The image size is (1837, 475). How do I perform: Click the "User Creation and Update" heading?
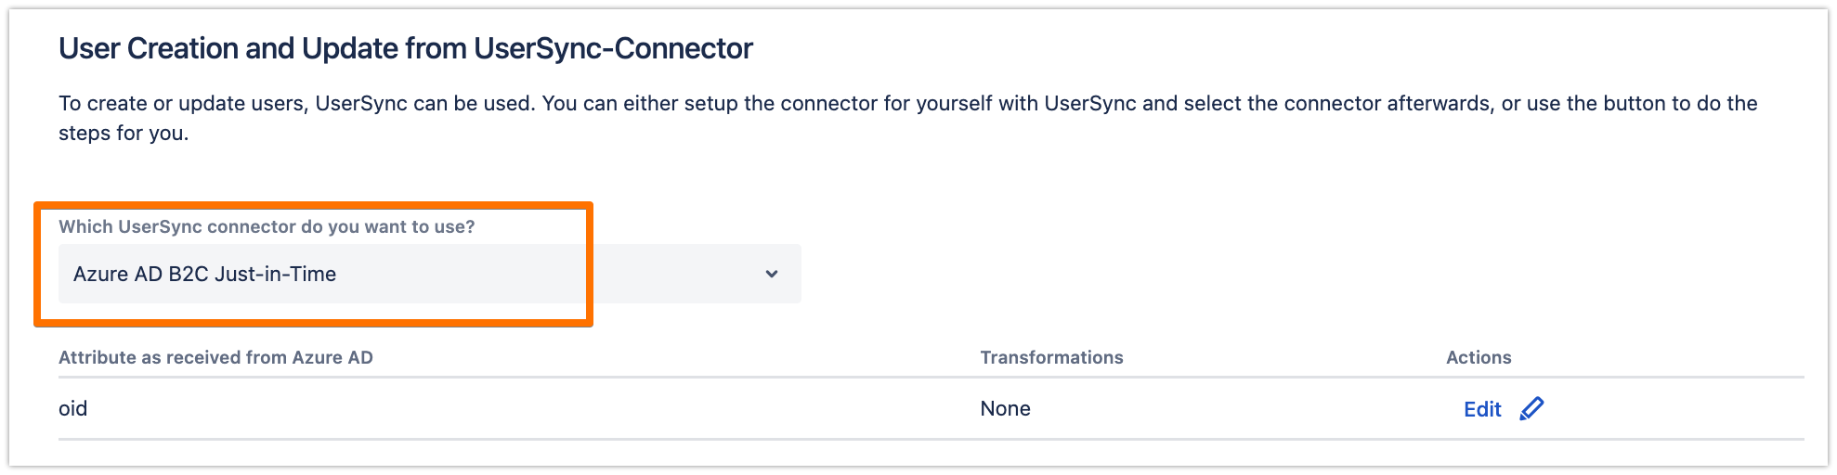point(263,48)
